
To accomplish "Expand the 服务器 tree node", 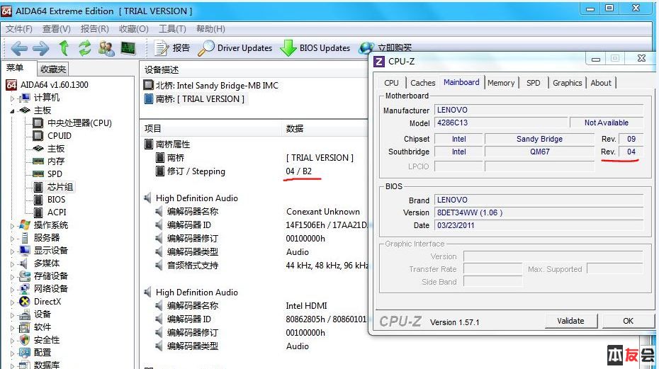I will pos(12,238).
